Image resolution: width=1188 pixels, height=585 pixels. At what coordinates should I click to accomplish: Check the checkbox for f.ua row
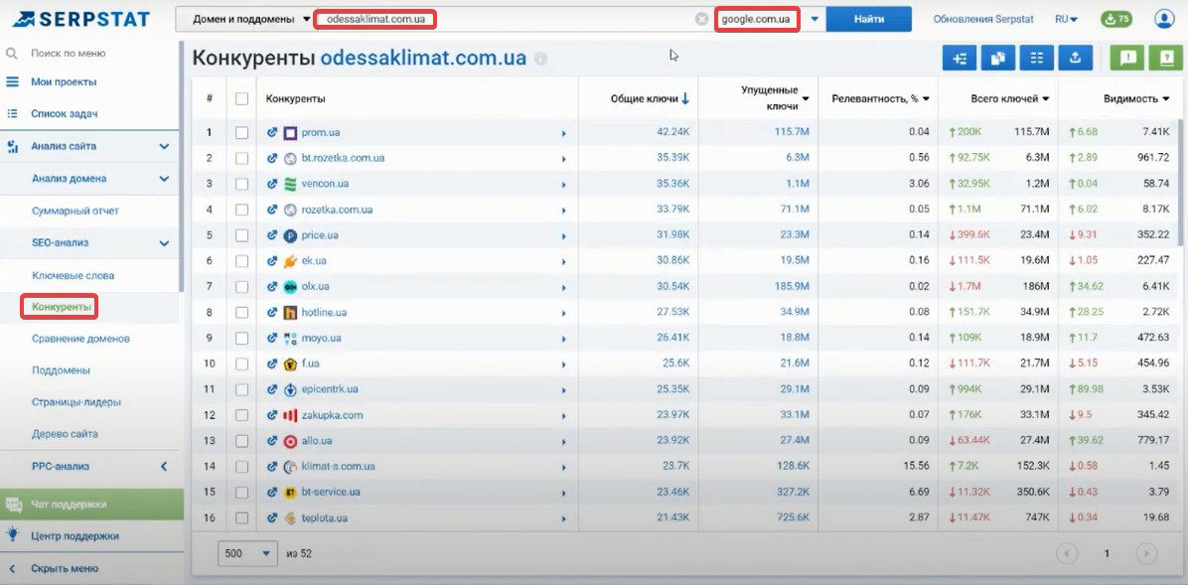click(x=241, y=364)
